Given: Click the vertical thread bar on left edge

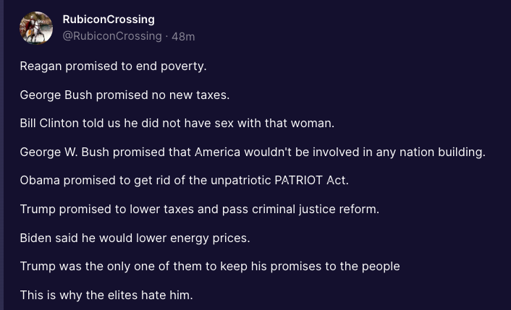Looking at the screenshot, I should pos(1,155).
